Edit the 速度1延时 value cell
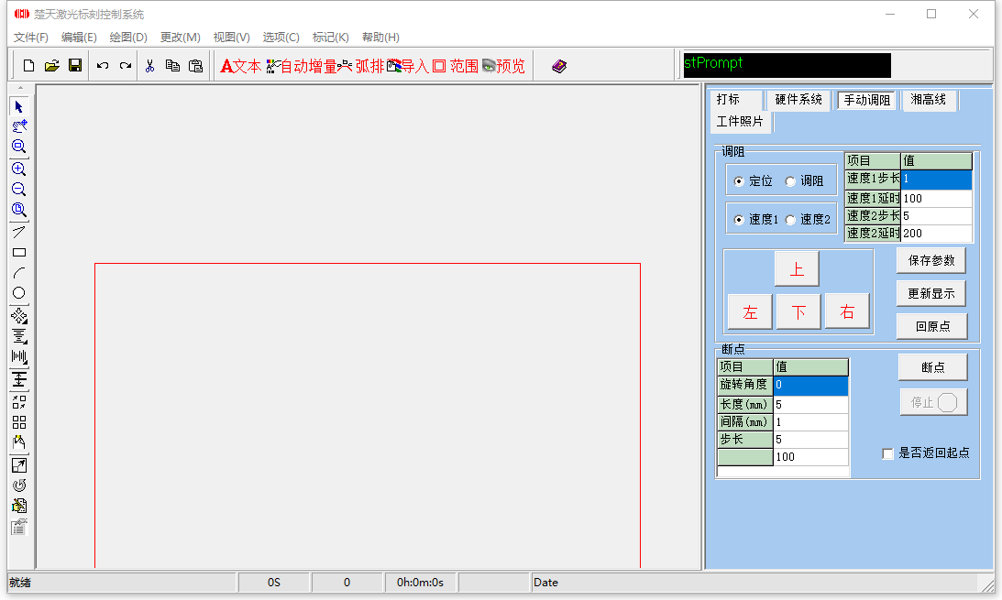This screenshot has width=1002, height=600. pos(936,199)
